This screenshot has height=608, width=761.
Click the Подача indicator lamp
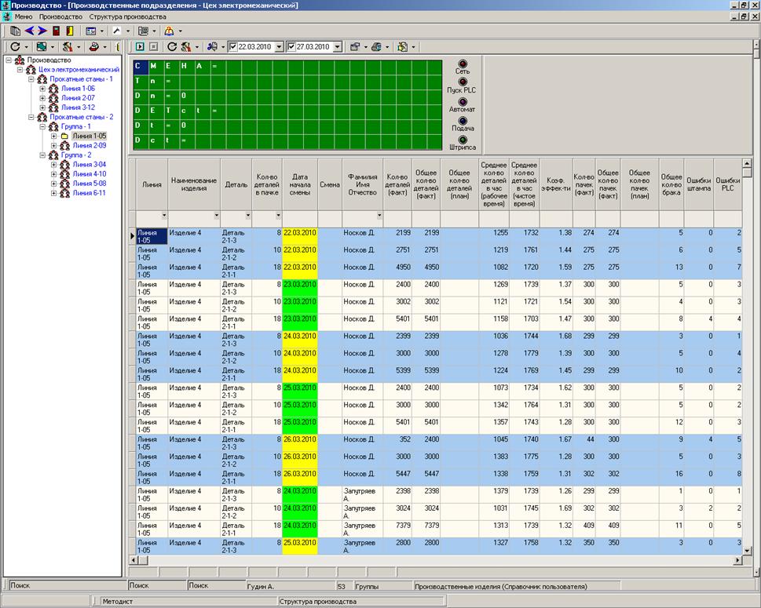coord(463,121)
